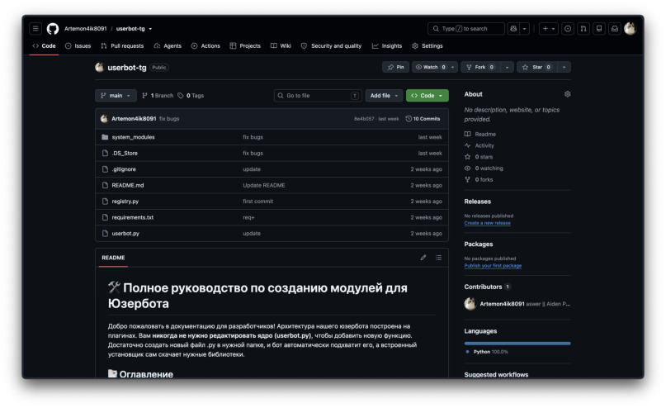
Task: Expand the Star lists dropdown arrow
Action: click(564, 67)
